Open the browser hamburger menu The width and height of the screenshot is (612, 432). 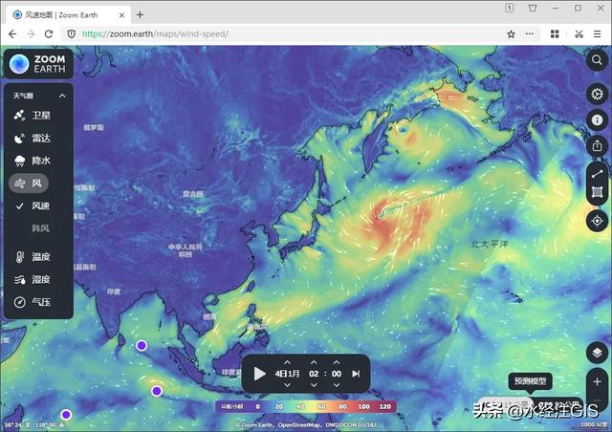[597, 34]
